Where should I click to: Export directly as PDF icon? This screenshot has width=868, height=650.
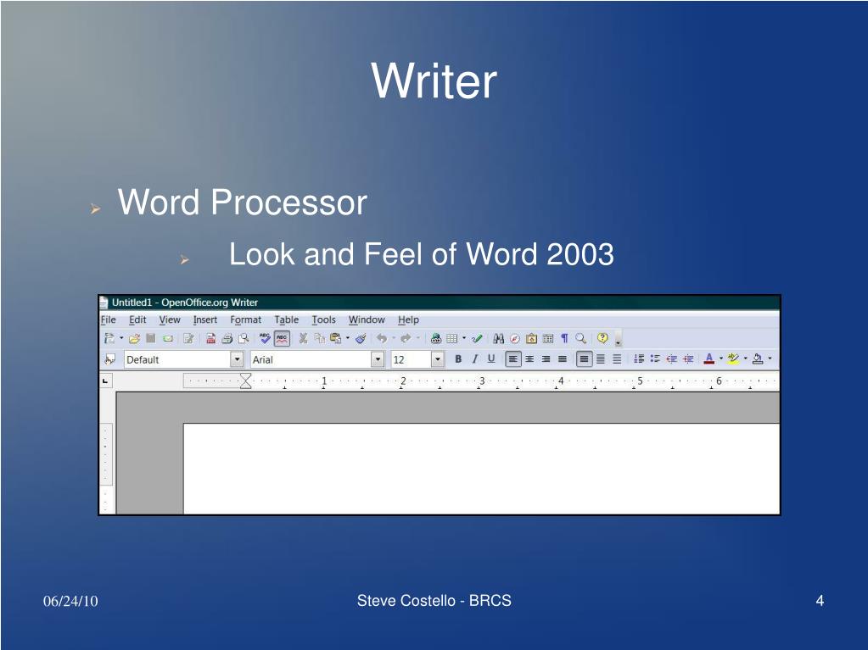point(210,338)
